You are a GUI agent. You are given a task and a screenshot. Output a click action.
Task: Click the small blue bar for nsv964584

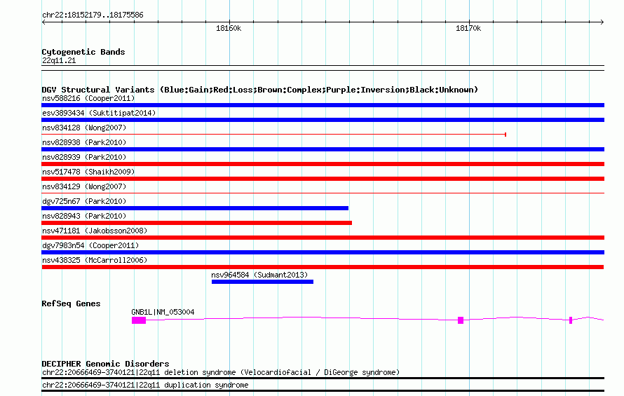click(x=263, y=282)
